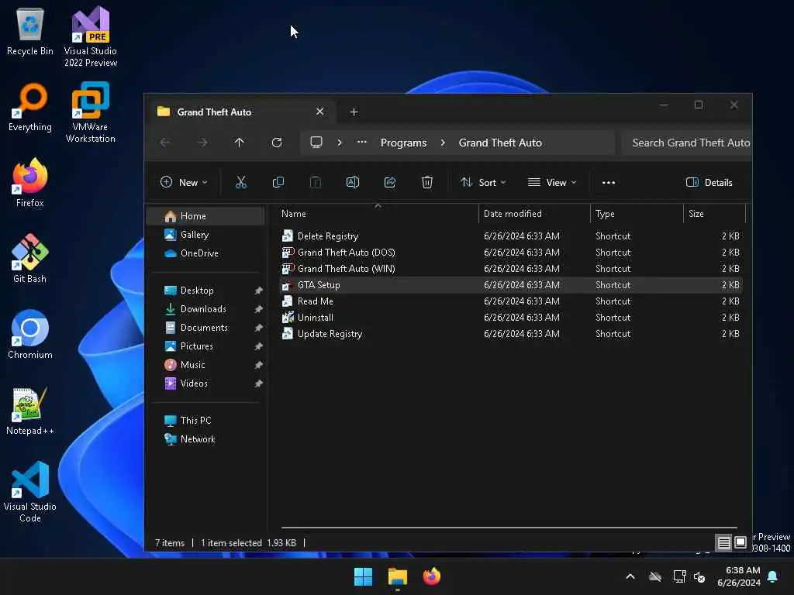Screen dimensions: 794x595
Task: Open Desktop in navigation pane
Action: [205, 291]
